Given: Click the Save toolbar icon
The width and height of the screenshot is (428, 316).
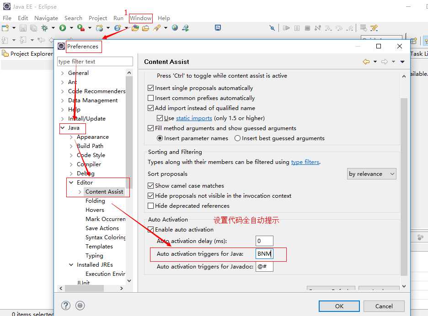Looking at the screenshot, I should point(23,28).
